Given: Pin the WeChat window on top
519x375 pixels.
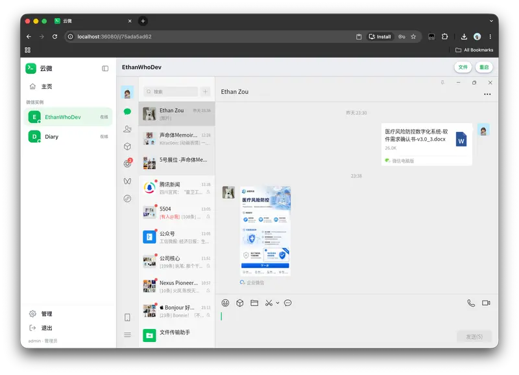Looking at the screenshot, I should [x=442, y=83].
